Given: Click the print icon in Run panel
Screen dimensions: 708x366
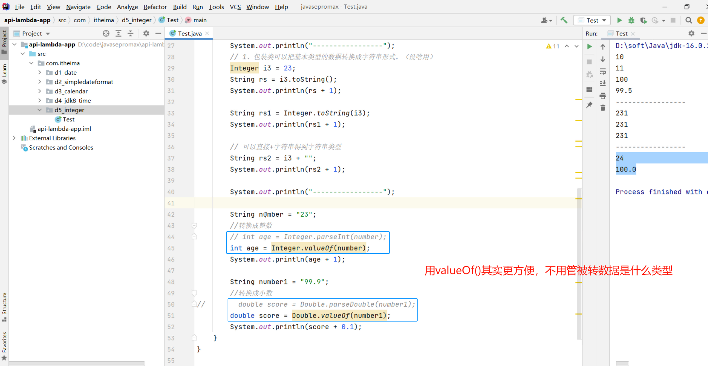Looking at the screenshot, I should (x=603, y=96).
